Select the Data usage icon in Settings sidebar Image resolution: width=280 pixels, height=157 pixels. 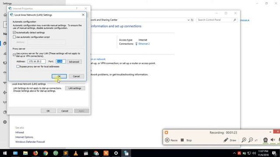(5, 112)
